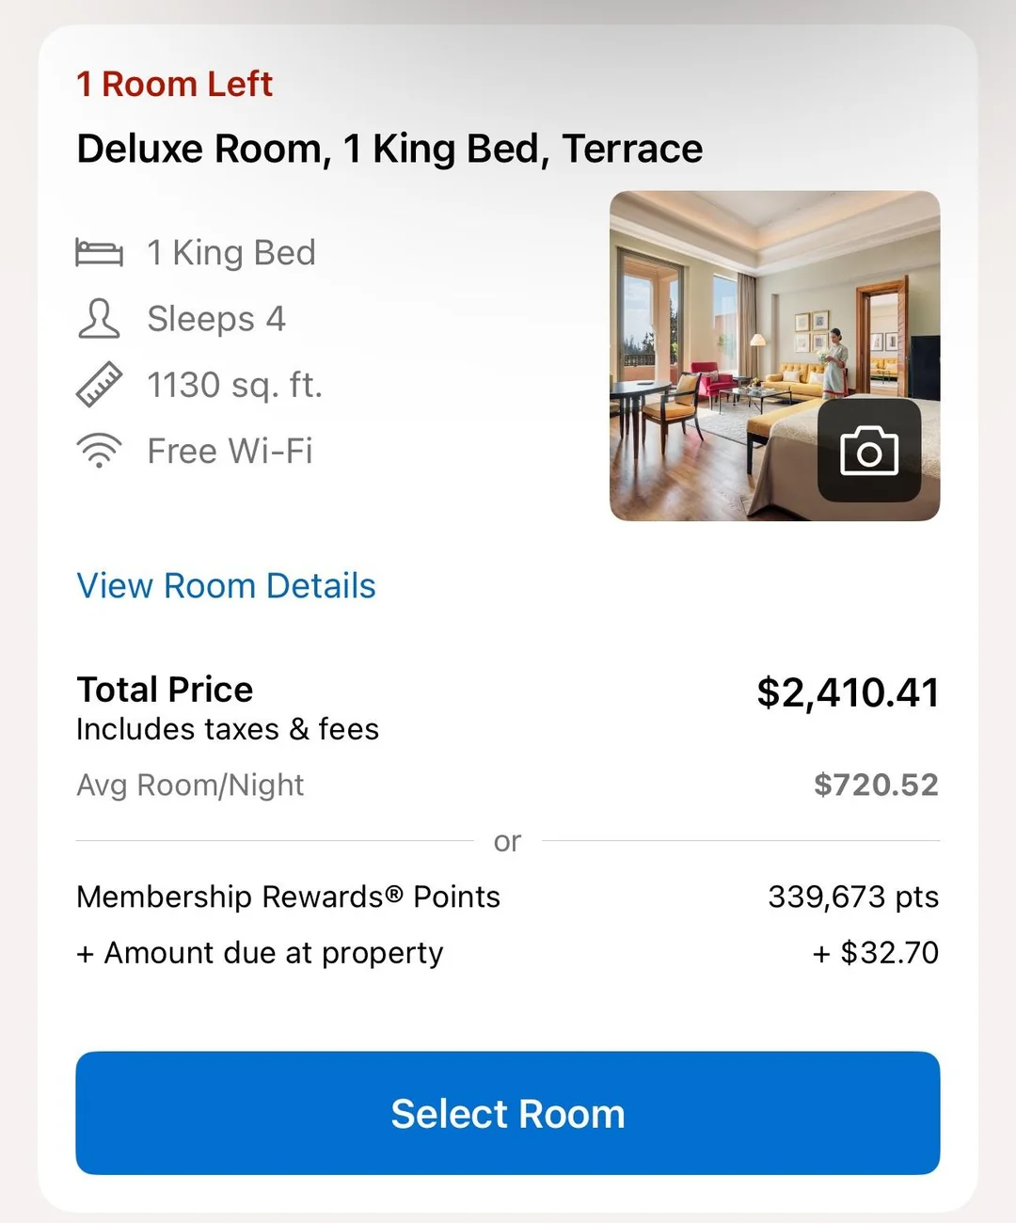The height and width of the screenshot is (1223, 1016).
Task: Click the 339,673 pts value
Action: tap(853, 897)
